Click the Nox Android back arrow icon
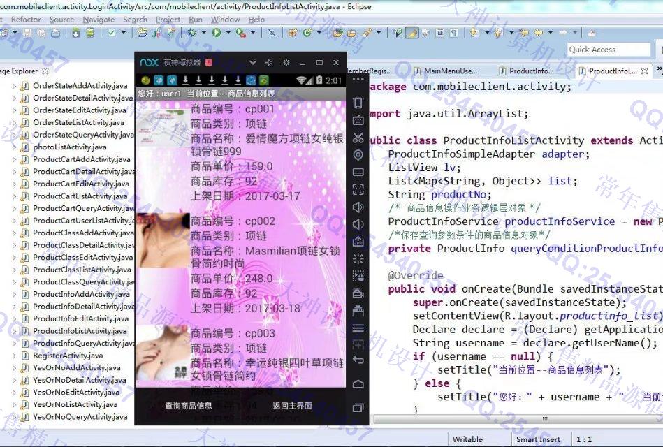663x447 pixels. pos(358,360)
